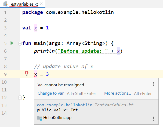Click the 'package' keyword on line 1

tap(32, 12)
